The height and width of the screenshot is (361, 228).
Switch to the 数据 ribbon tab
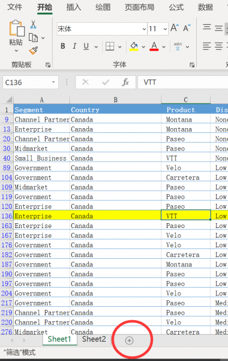205,7
